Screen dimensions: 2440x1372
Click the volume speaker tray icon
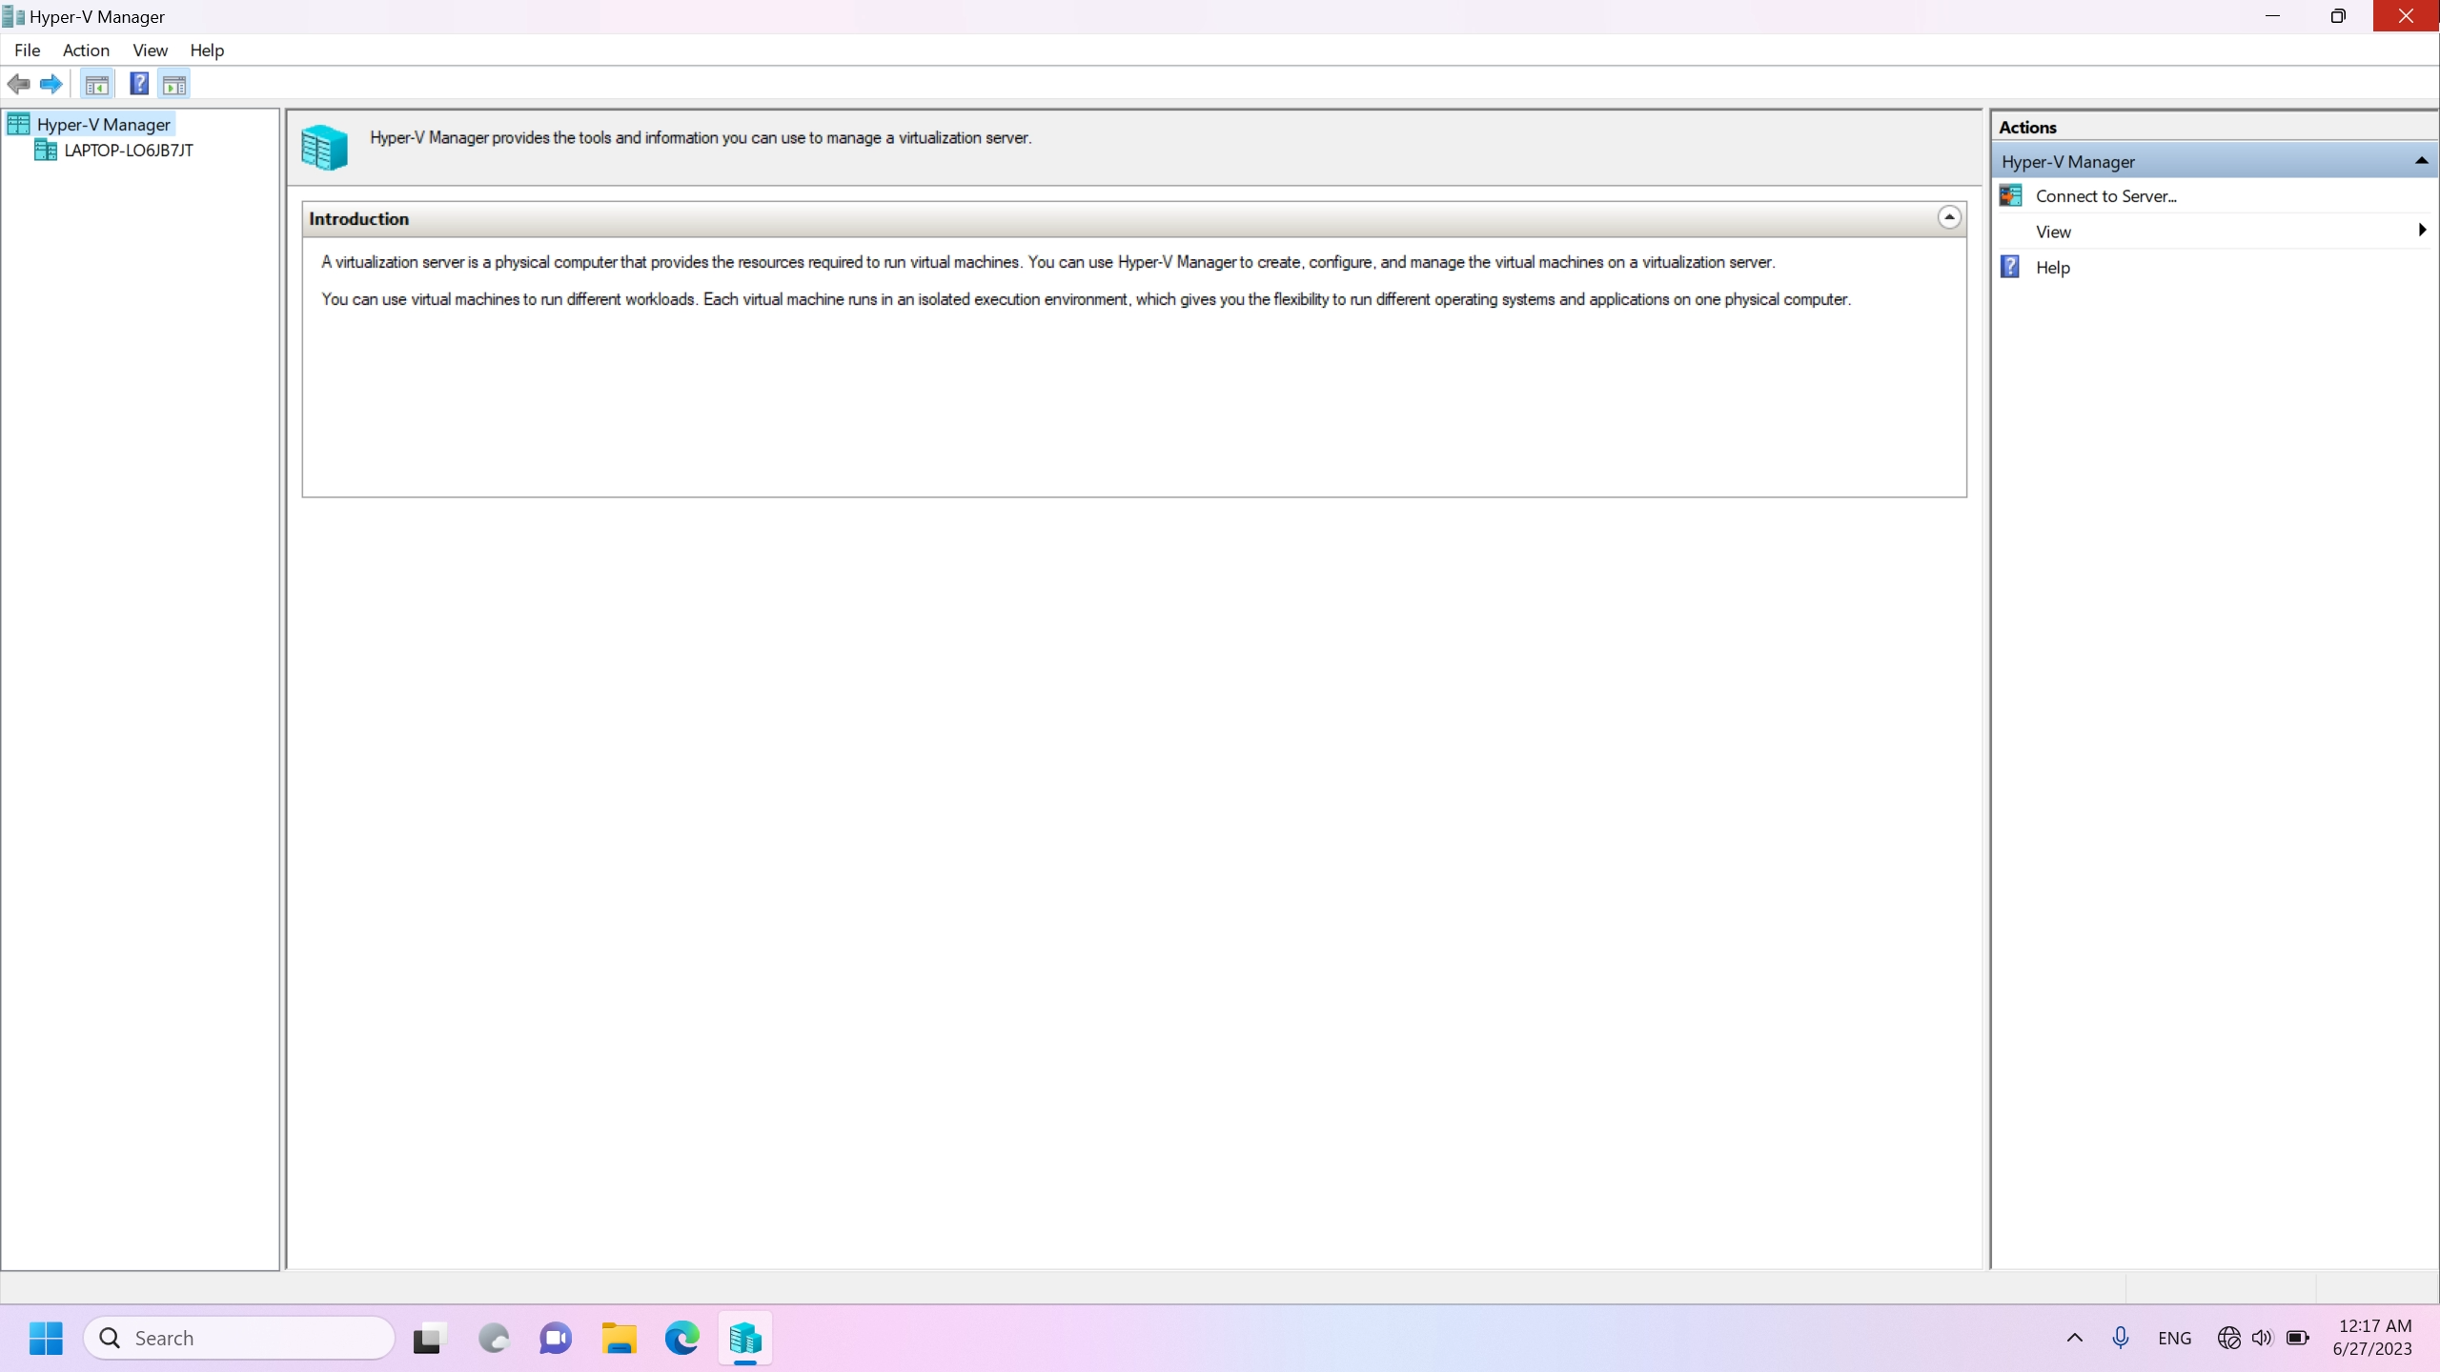tap(2263, 1338)
